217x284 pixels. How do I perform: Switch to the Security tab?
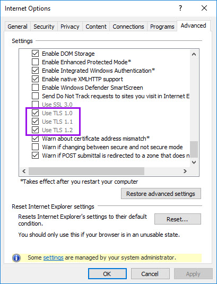[x=44, y=27]
